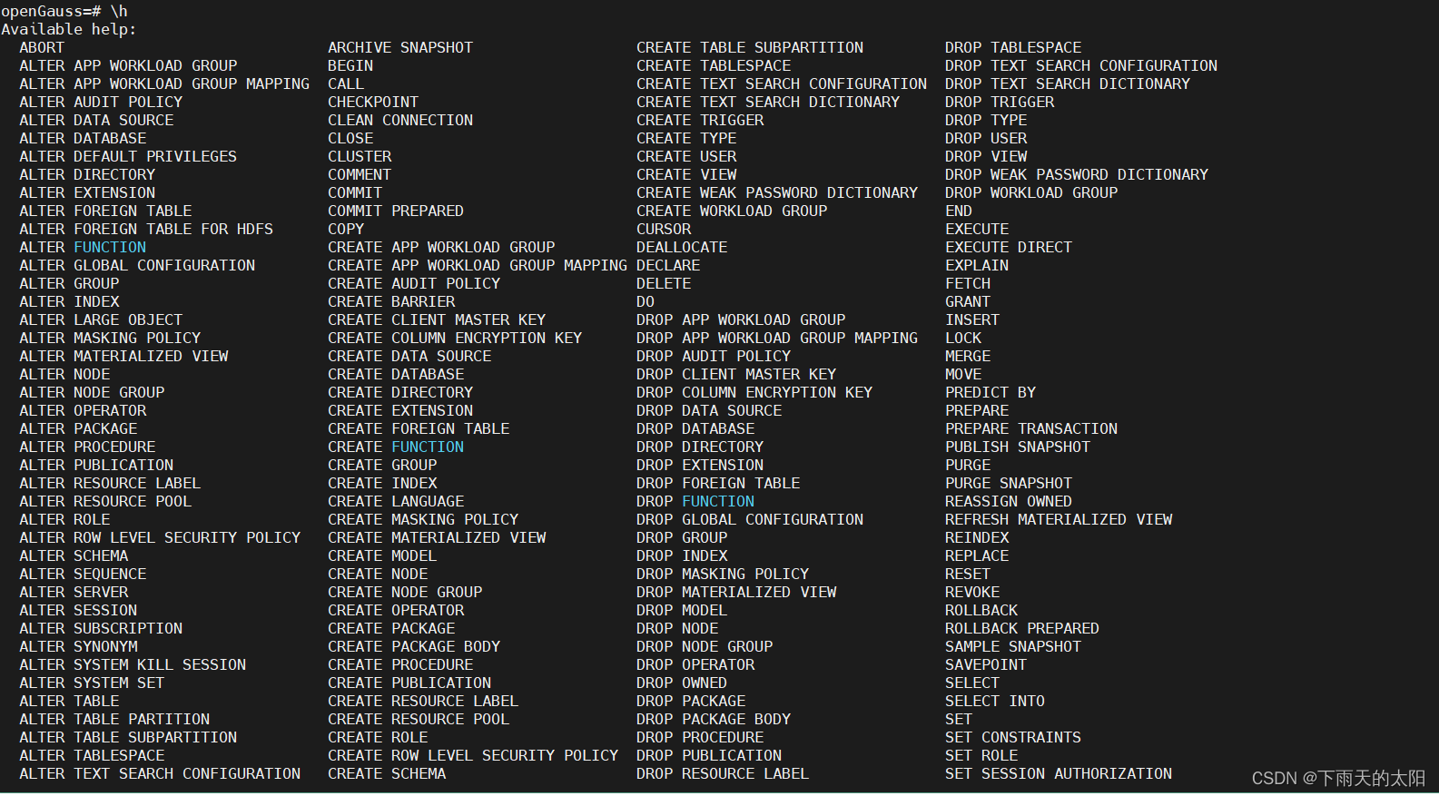Image resolution: width=1439 pixels, height=796 pixels.
Task: Click the highlighted 'CREATE FUNCTION' entry
Action: pyautogui.click(x=396, y=447)
